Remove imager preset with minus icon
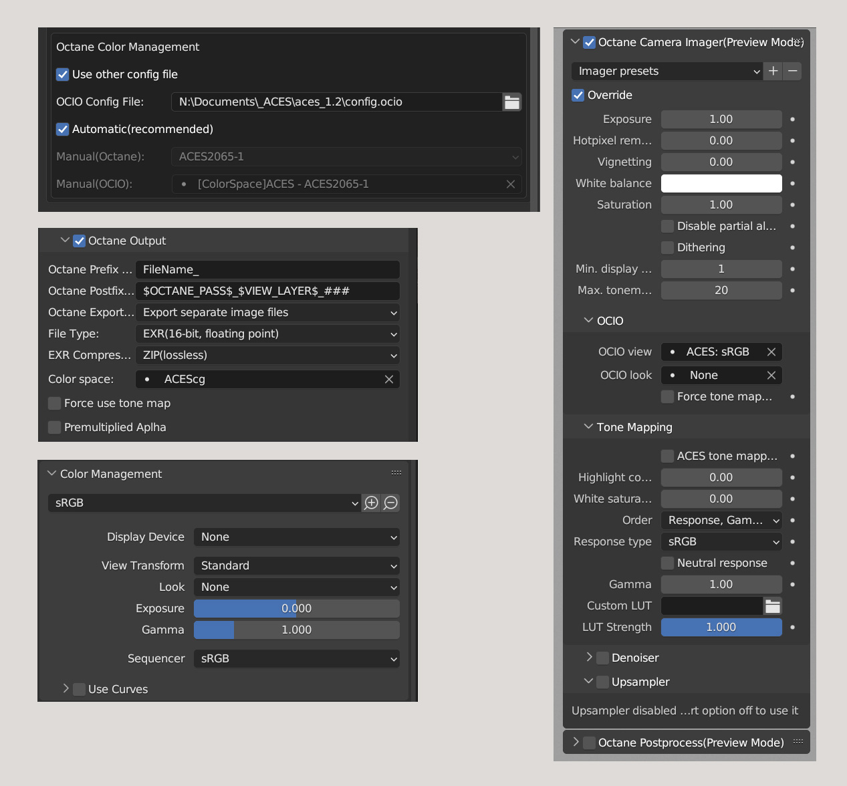 click(x=793, y=71)
